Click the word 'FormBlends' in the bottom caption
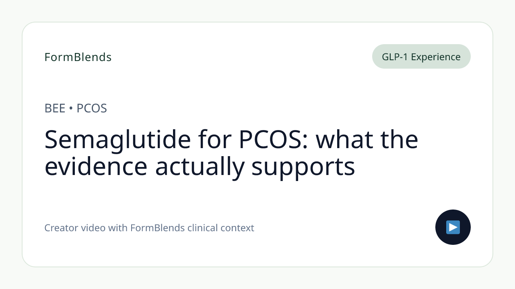The image size is (515, 289). pos(158,228)
